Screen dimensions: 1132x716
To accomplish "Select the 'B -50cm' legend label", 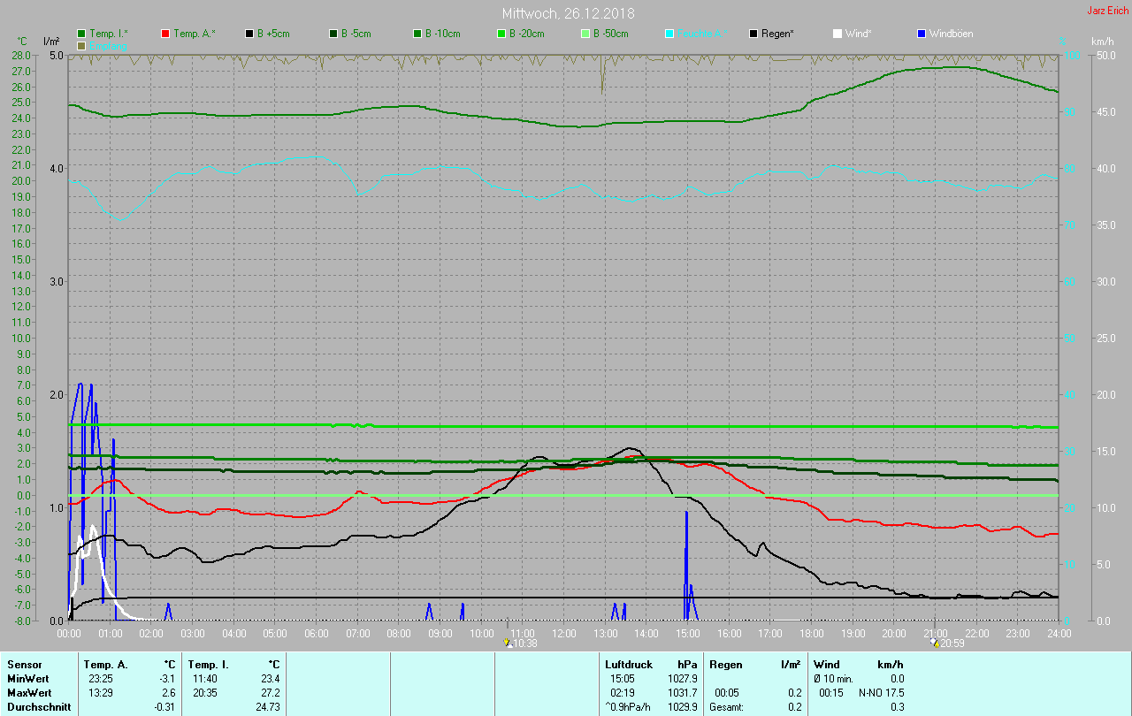I will 610,34.
